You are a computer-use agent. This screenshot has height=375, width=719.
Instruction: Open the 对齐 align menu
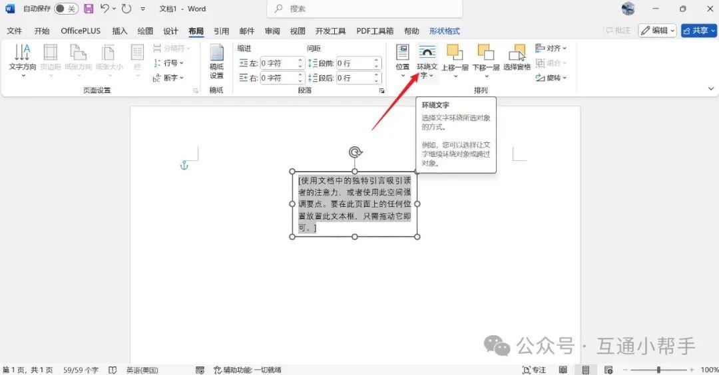click(551, 48)
